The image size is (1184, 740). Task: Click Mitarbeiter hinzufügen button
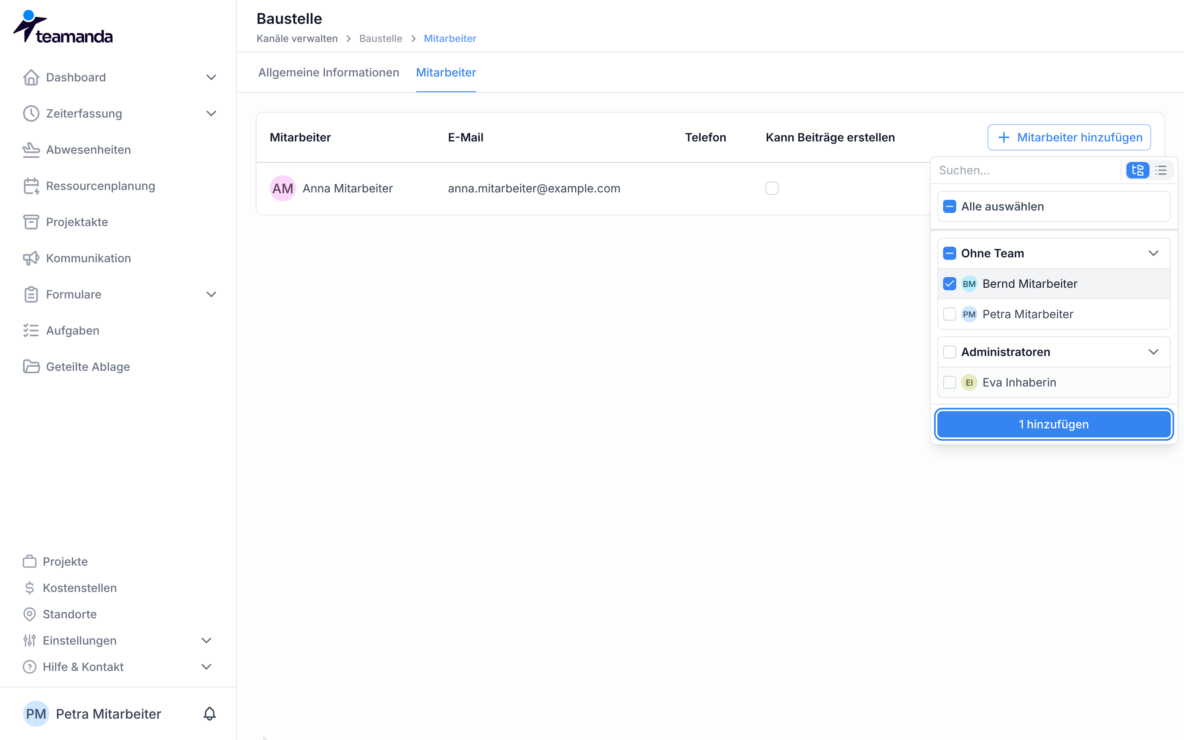[1069, 138]
